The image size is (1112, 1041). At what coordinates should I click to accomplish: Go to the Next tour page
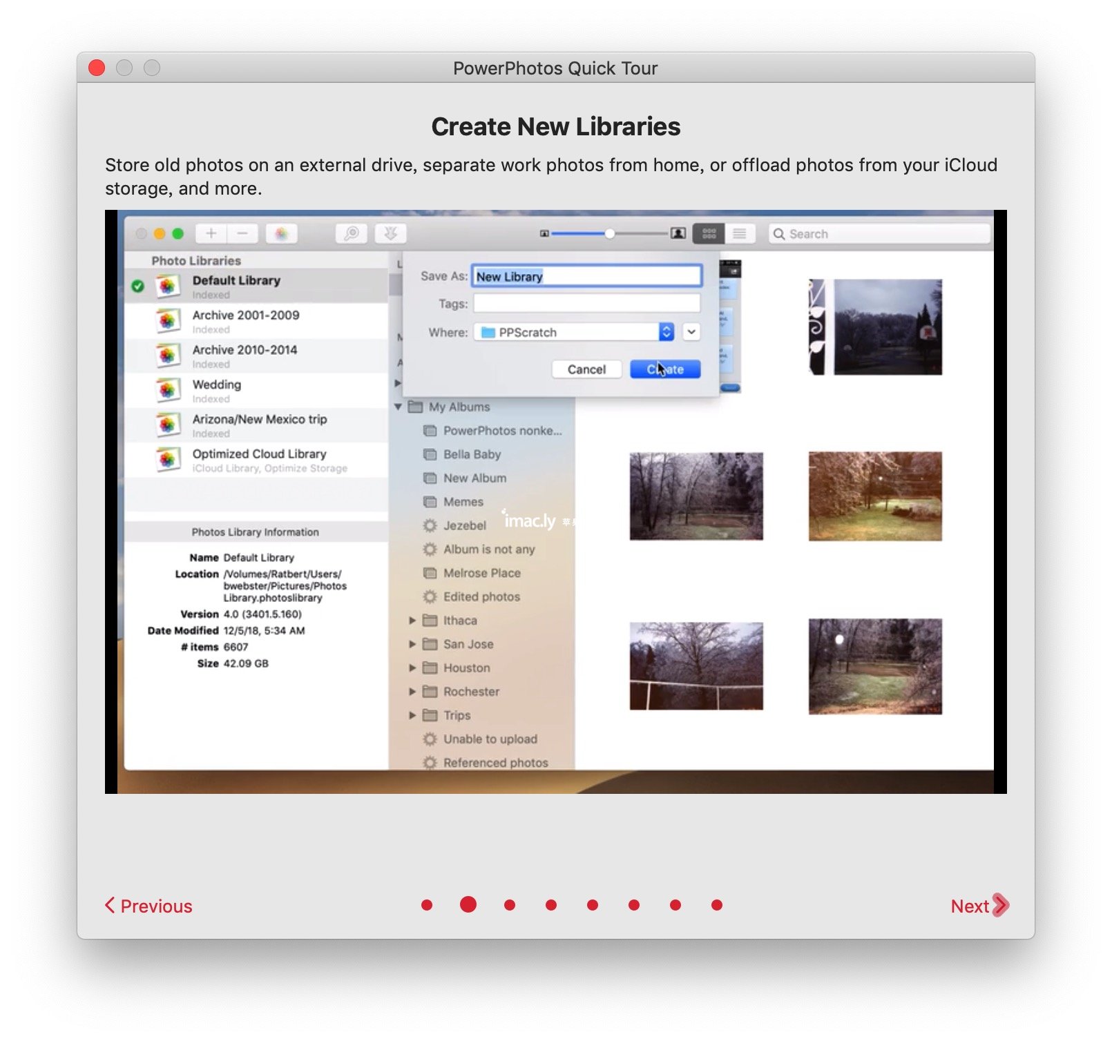979,906
